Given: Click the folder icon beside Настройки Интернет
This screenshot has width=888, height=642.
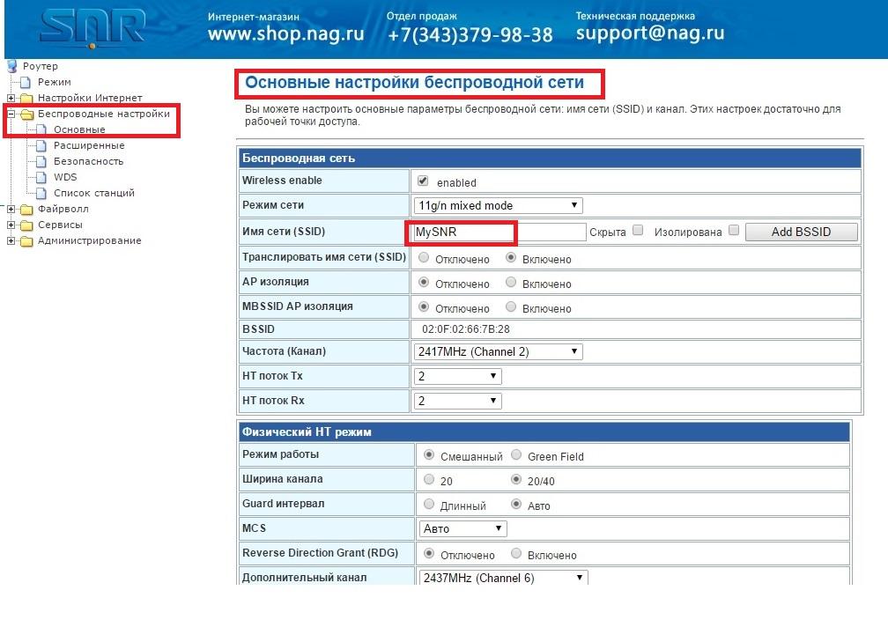Looking at the screenshot, I should coord(26,98).
